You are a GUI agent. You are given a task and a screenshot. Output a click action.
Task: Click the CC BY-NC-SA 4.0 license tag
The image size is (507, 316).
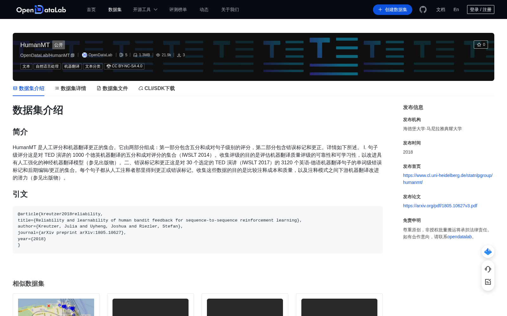(x=124, y=66)
